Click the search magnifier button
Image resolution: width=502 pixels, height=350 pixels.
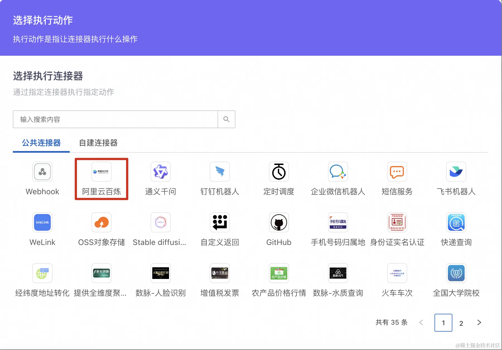pos(226,119)
